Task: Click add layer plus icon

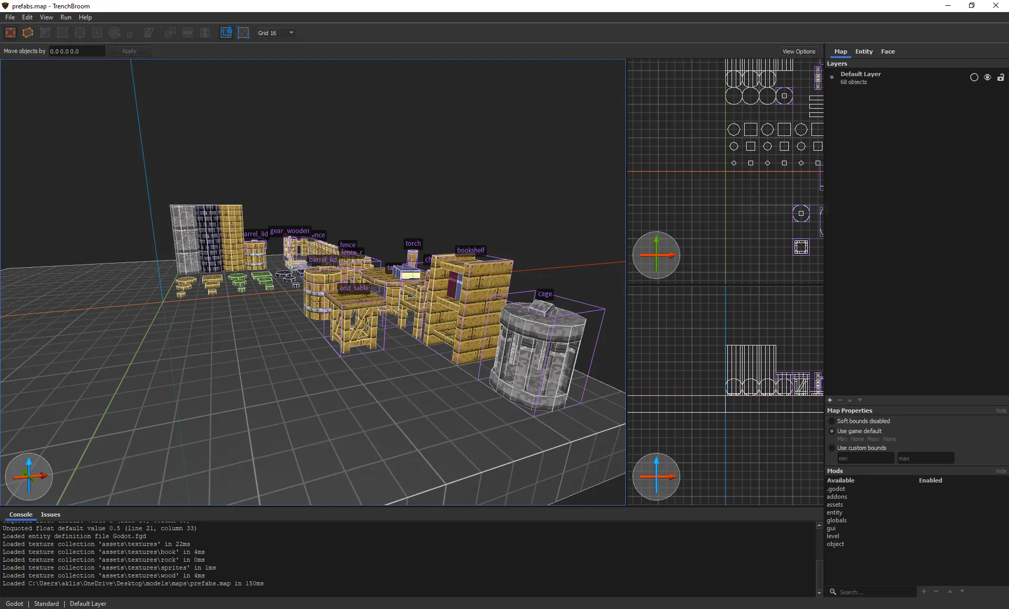Action: pos(830,400)
